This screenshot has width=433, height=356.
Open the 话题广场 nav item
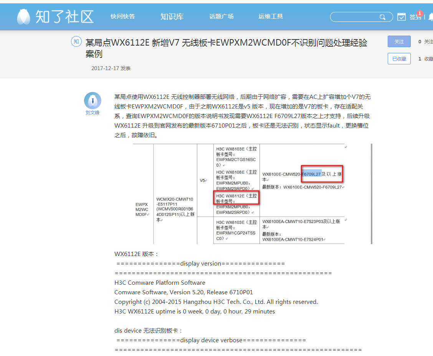[221, 16]
